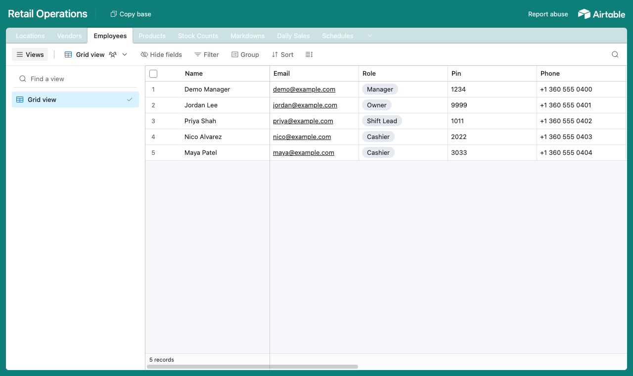Click the grid icon in the toolbar
The width and height of the screenshot is (633, 376).
(68, 54)
